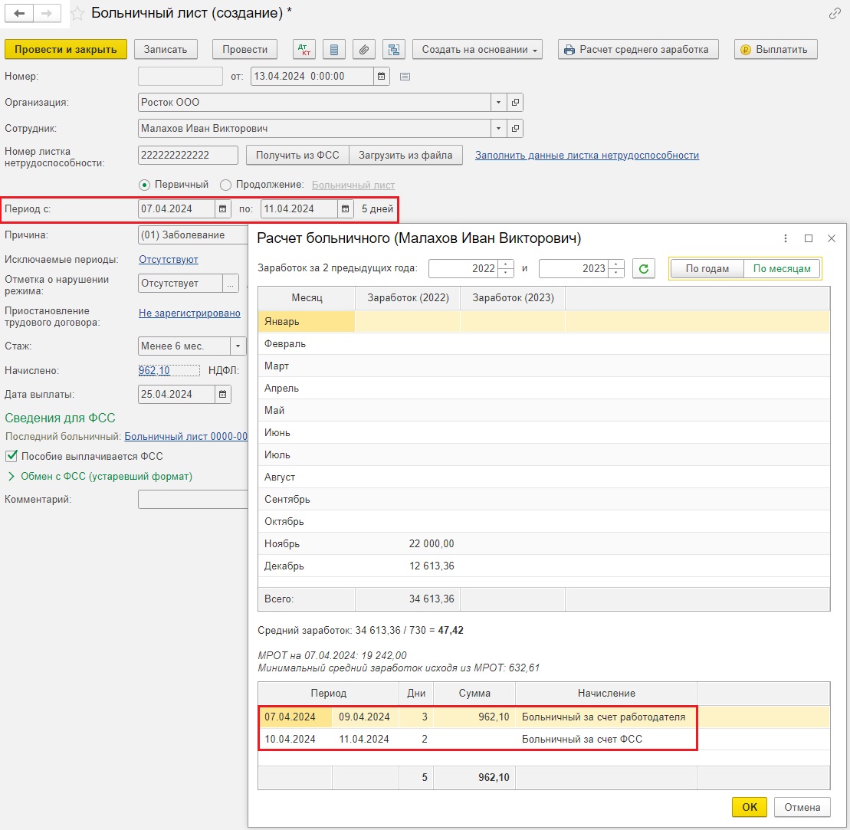Viewport: 850px width, 830px height.
Task: Click Загрузить из файла button
Action: pos(405,155)
